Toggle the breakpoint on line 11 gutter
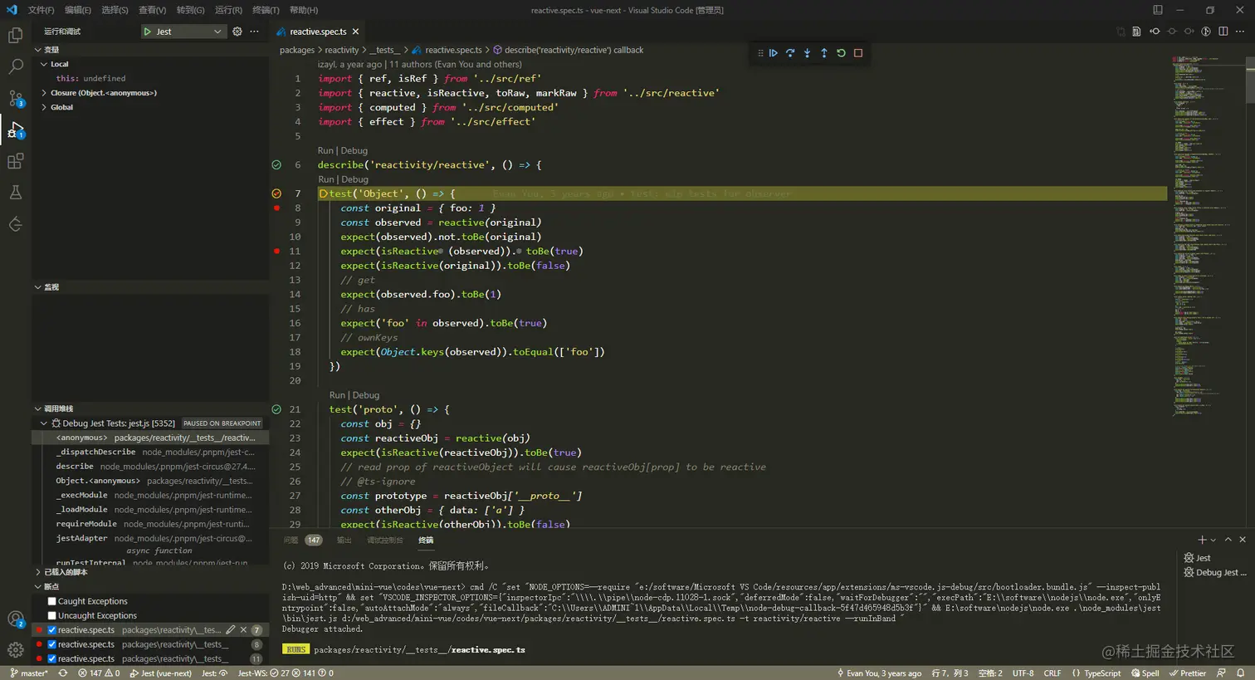Image resolution: width=1255 pixels, height=680 pixels. point(276,251)
